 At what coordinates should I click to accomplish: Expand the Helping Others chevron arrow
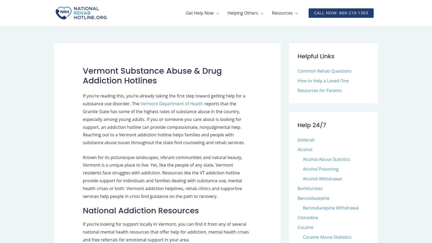[262, 13]
